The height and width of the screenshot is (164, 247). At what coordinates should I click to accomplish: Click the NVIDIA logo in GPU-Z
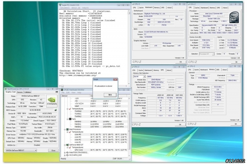click(52, 101)
